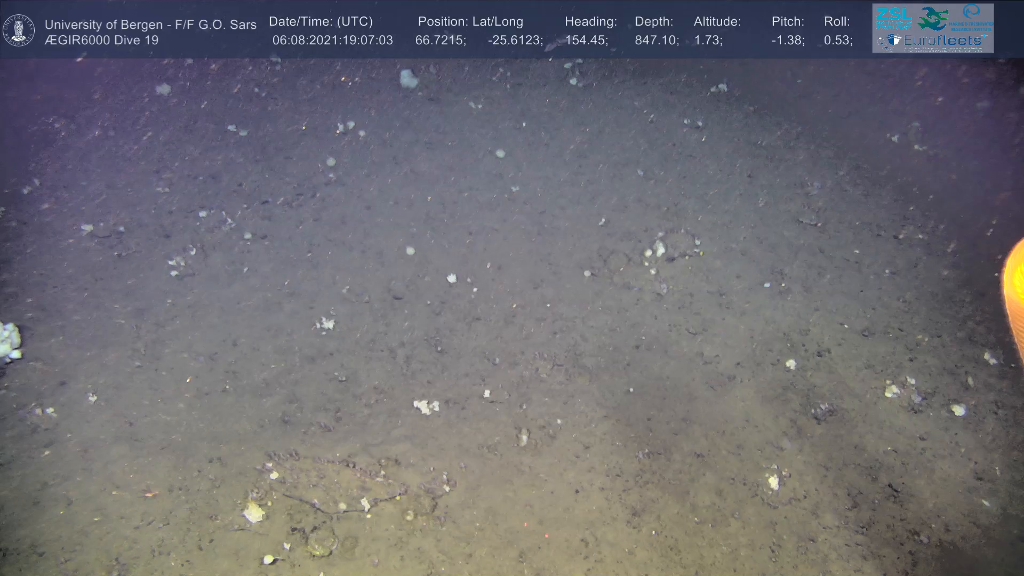1024x576 pixels.
Task: Click the Eurofleets+ ship emblem
Action: click(x=893, y=41)
